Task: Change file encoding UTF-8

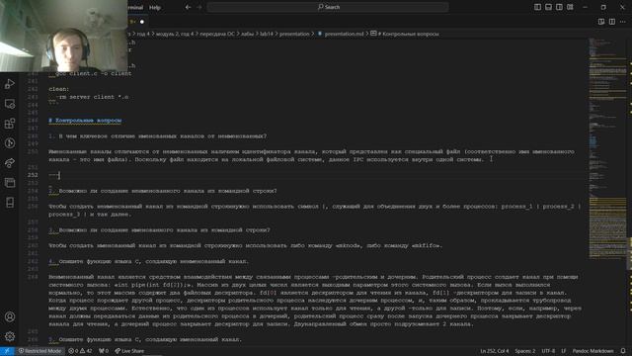Action: [x=548, y=351]
